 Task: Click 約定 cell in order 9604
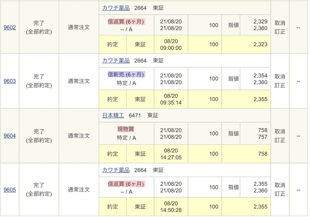tap(113, 154)
